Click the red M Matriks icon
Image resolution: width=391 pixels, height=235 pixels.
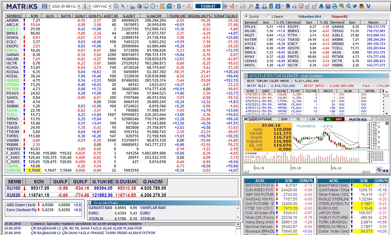[x=232, y=6]
